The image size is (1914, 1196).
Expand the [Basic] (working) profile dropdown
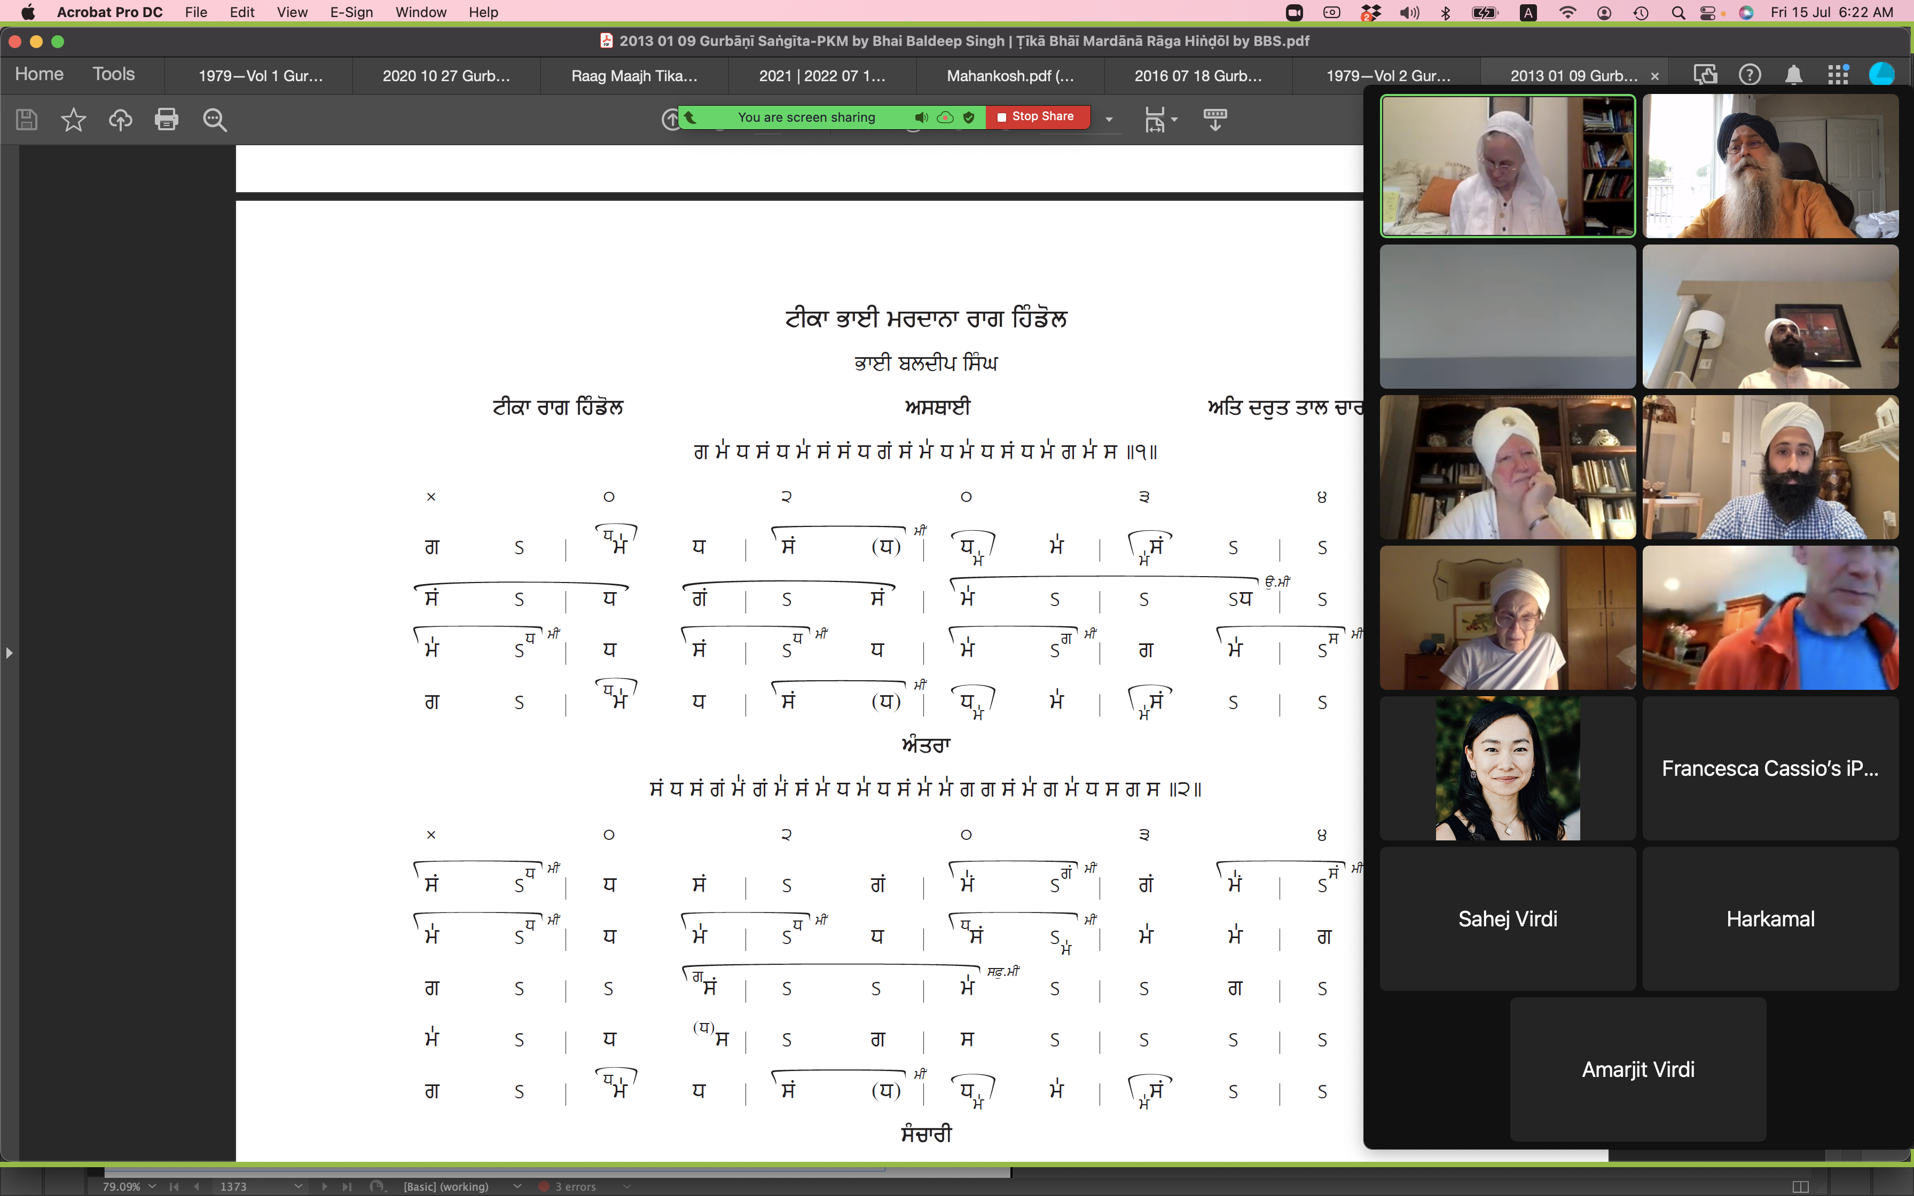(x=517, y=1186)
